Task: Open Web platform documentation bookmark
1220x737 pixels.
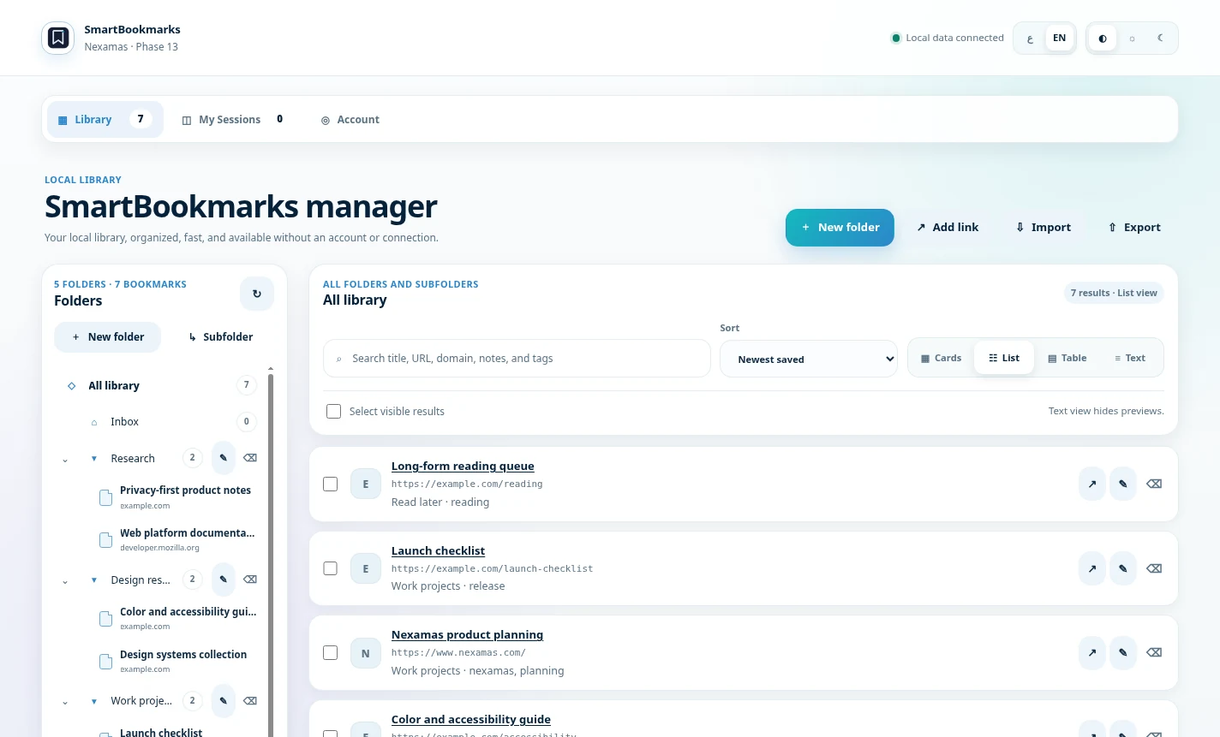Action: (178, 539)
